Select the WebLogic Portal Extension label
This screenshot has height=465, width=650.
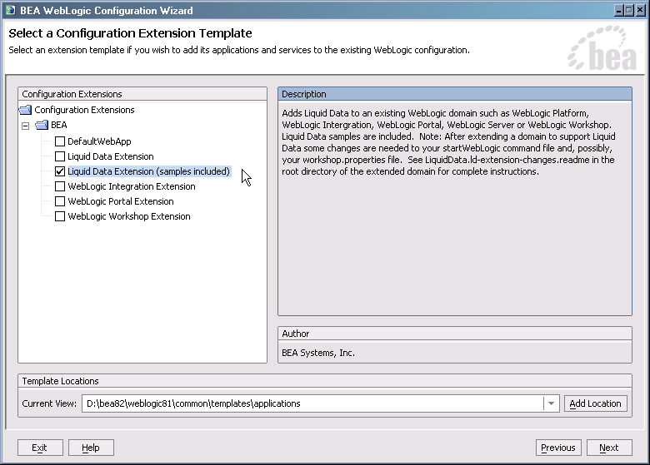(x=121, y=201)
